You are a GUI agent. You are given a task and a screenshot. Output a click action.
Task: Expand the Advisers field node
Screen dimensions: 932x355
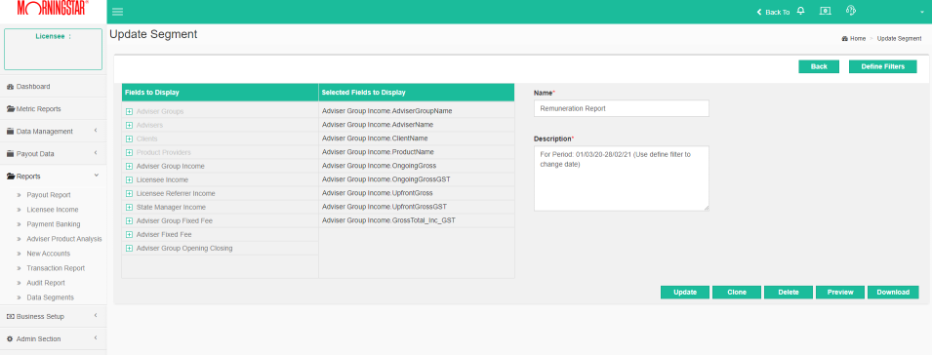[x=129, y=125]
